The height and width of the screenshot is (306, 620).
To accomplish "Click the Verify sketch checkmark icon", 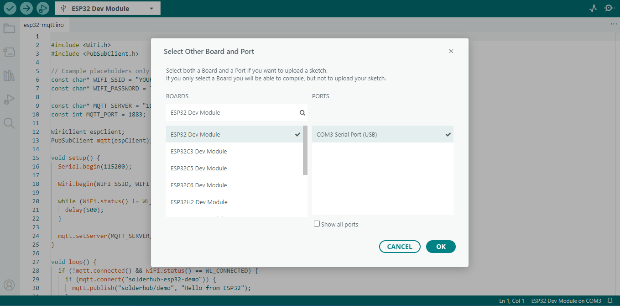I will pyautogui.click(x=10, y=8).
